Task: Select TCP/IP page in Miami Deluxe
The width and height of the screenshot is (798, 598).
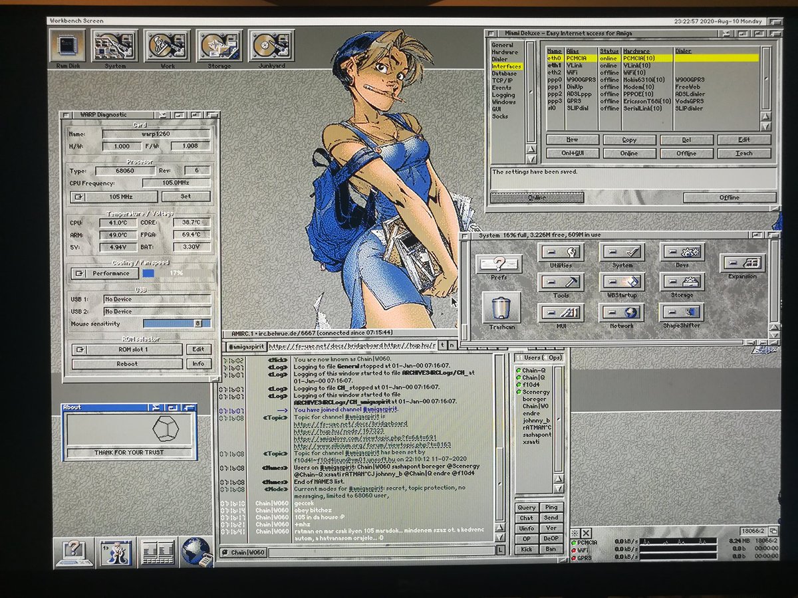Action: [x=501, y=80]
